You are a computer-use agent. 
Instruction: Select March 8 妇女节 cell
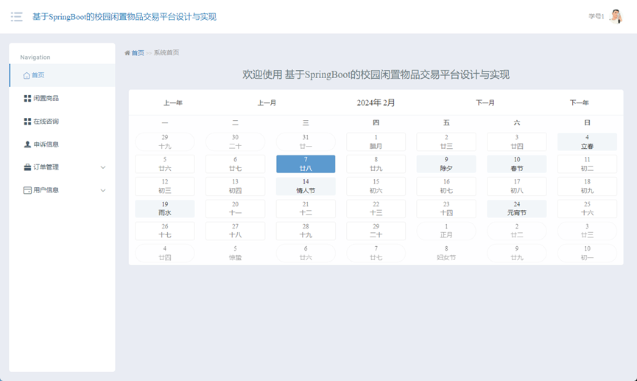(x=446, y=254)
